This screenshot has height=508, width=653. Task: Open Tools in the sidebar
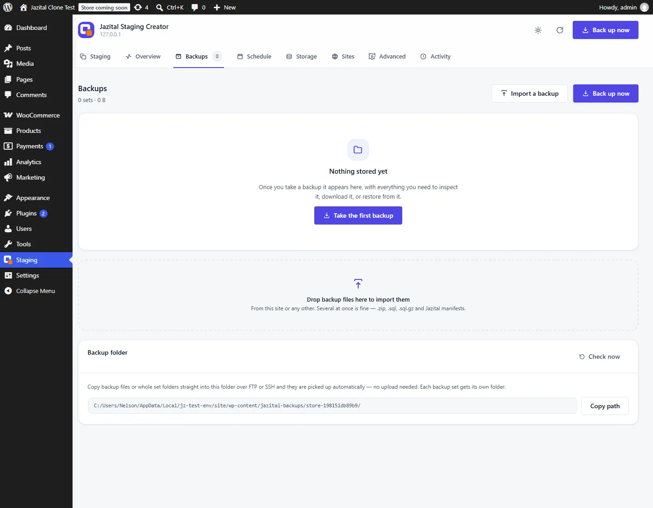point(36,244)
